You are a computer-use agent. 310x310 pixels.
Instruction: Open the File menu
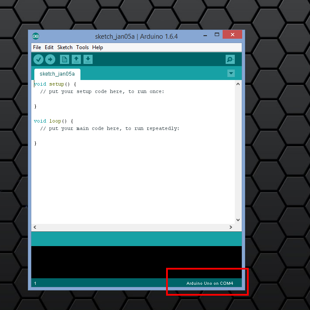coord(37,47)
